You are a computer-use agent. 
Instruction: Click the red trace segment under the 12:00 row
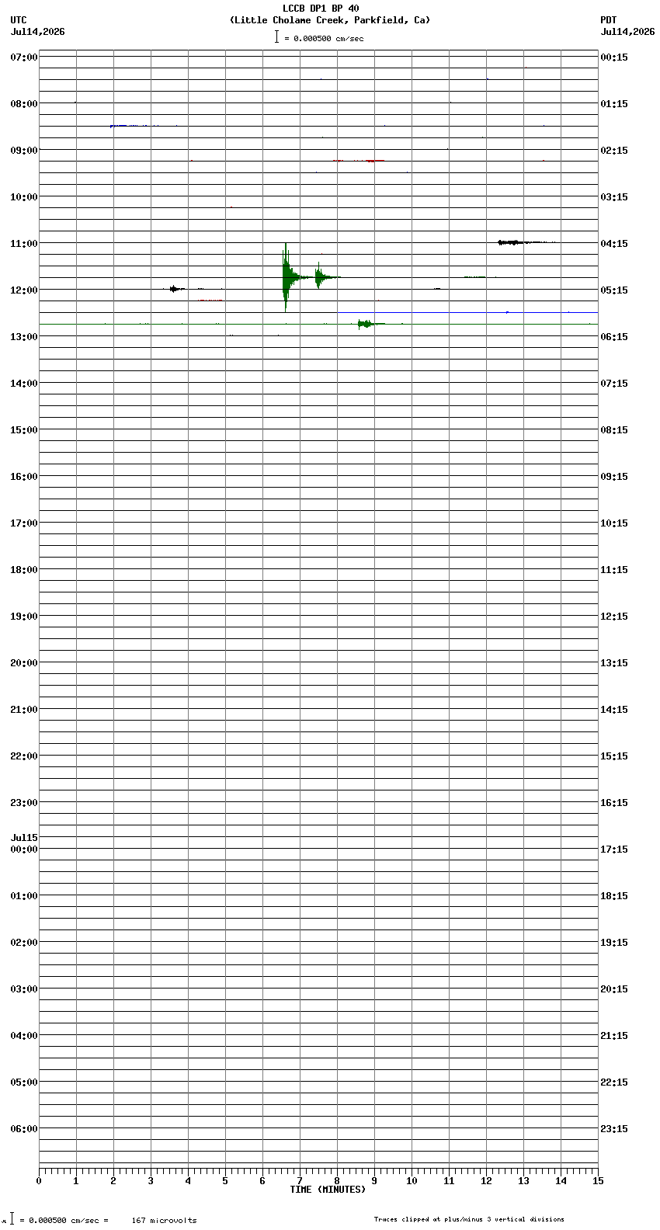point(210,301)
